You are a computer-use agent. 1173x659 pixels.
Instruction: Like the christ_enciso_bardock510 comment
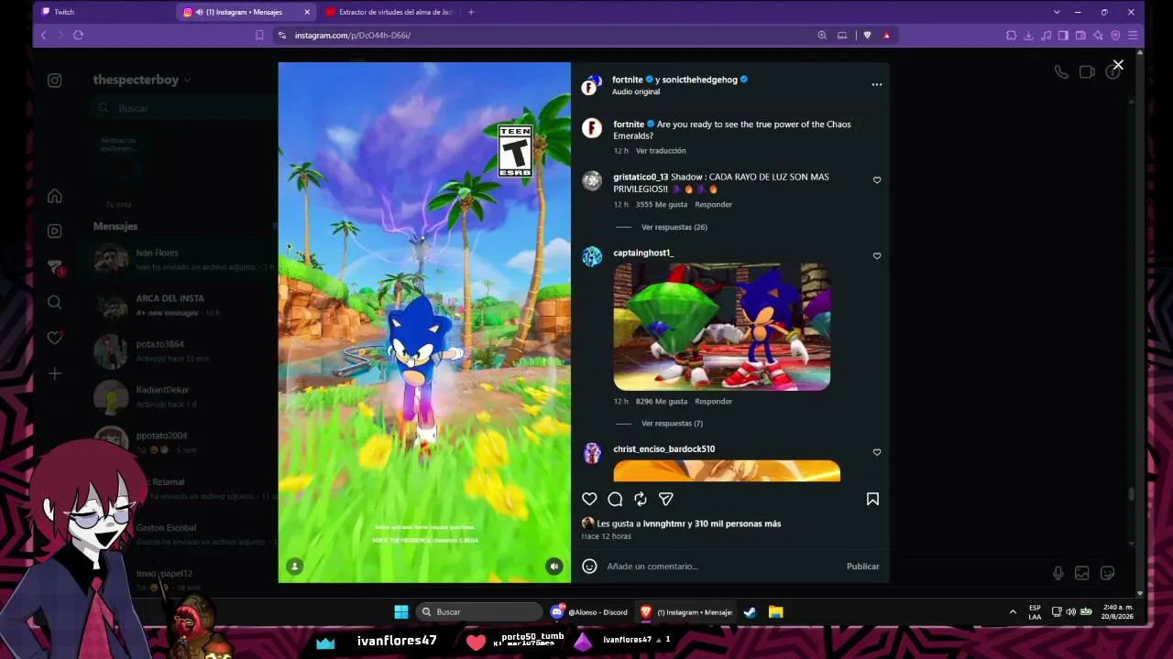(877, 452)
